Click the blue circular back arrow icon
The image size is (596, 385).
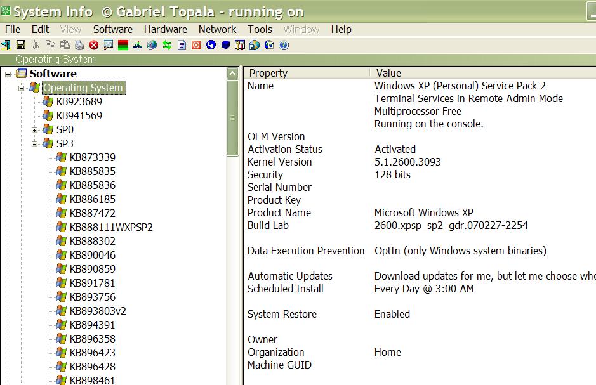tap(211, 45)
